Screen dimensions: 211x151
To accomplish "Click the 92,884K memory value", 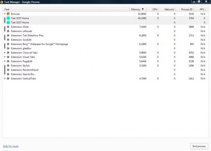I will pos(142,14).
